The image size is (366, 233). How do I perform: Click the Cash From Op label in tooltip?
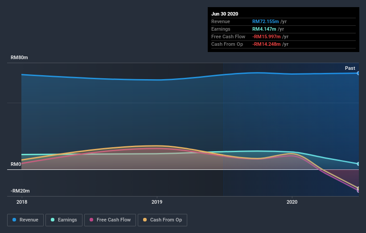pos(227,44)
